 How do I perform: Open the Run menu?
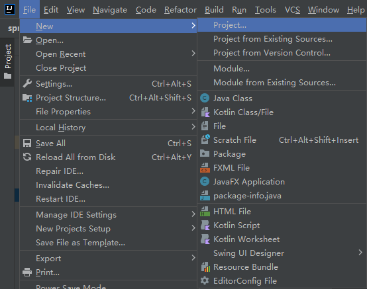click(239, 9)
